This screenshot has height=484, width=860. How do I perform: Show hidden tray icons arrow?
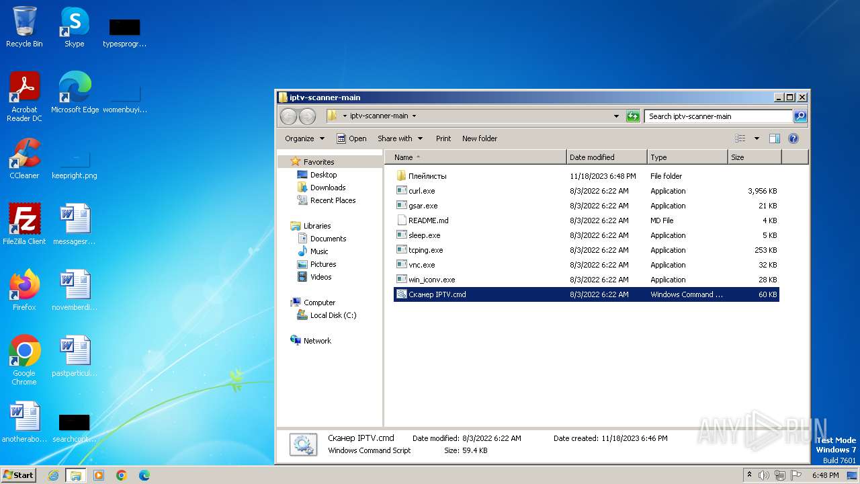[749, 475]
